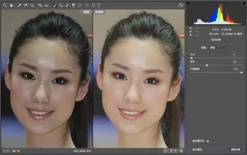Select the Hand pan tool
247x155 pixels.
11,5
